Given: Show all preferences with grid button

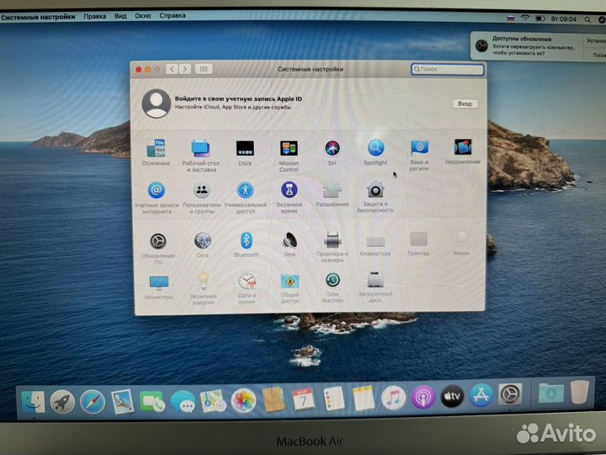Looking at the screenshot, I should tap(204, 69).
